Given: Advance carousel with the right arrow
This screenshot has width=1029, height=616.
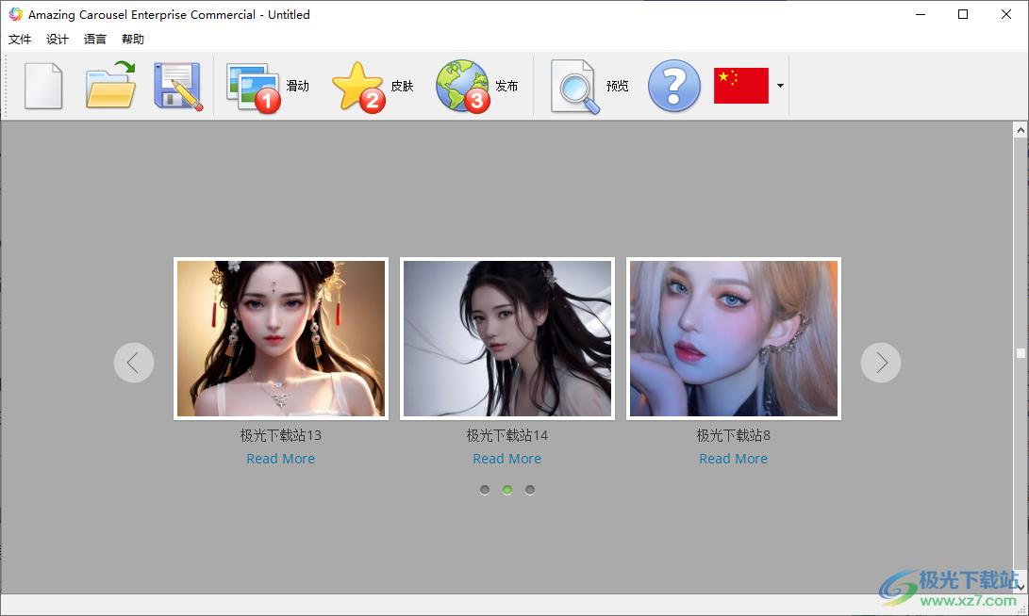Looking at the screenshot, I should [x=880, y=362].
